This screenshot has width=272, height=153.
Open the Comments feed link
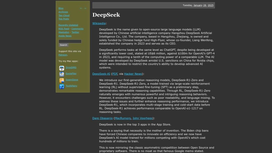(x=77, y=29)
